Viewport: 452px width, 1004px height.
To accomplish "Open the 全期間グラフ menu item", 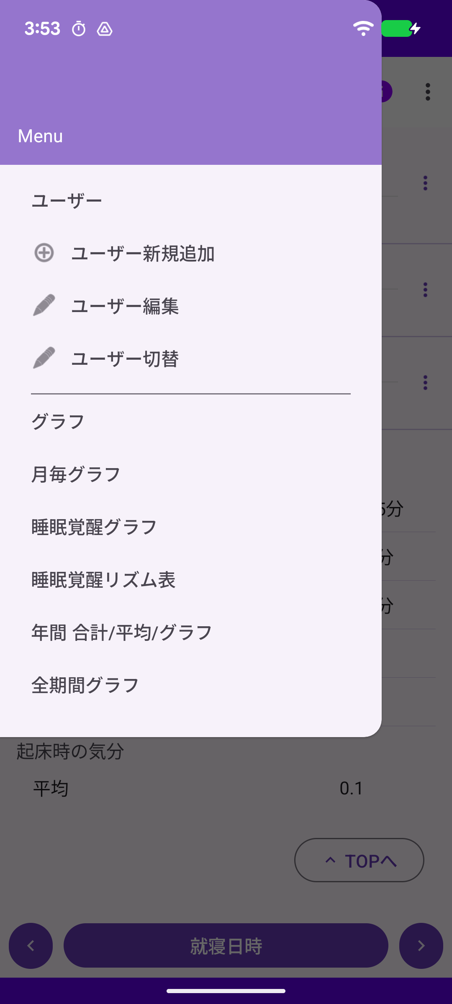I will click(85, 685).
